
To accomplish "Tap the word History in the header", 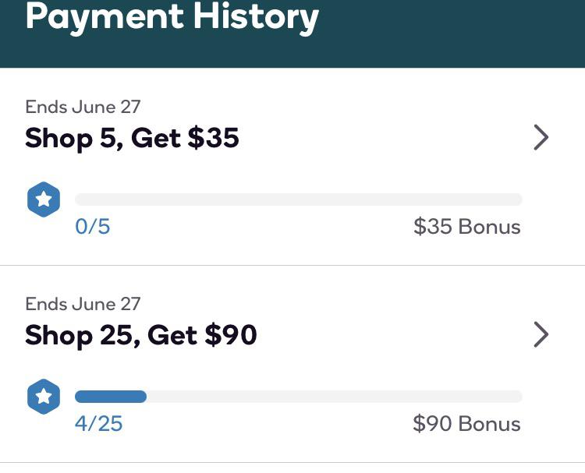I will pos(256,17).
